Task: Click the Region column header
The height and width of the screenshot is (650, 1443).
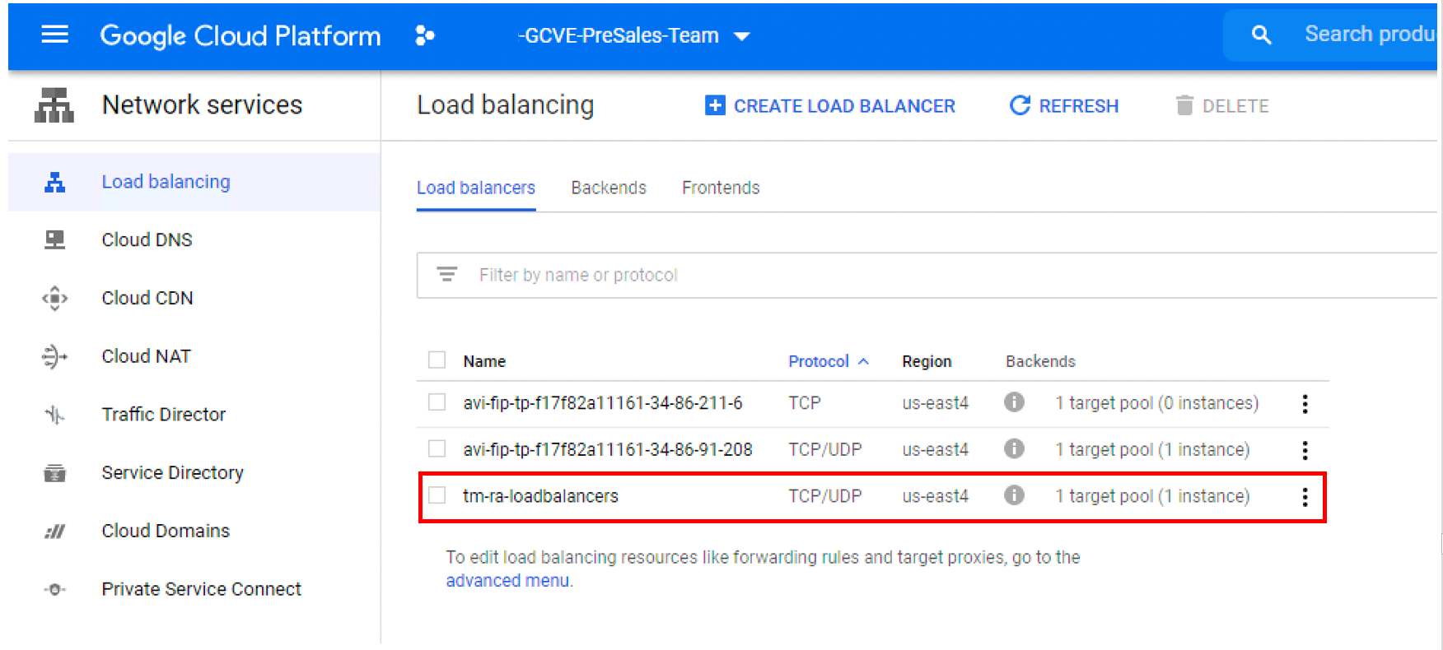Action: [x=927, y=361]
